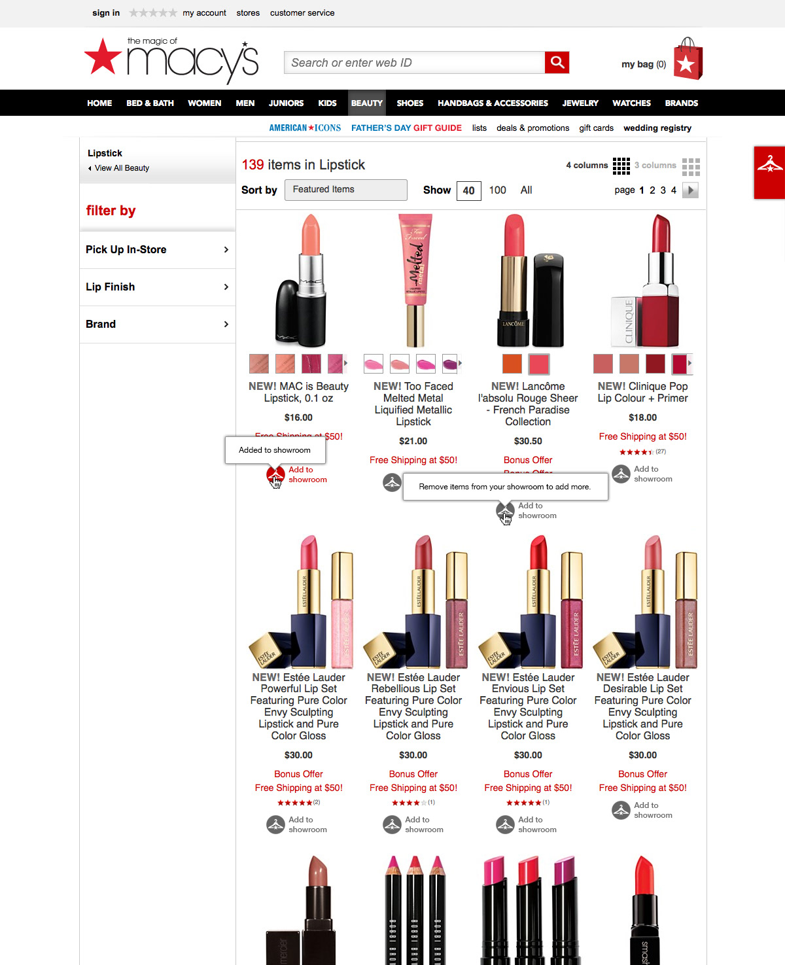This screenshot has height=965, width=785.
Task: Show 40 items per page
Action: click(468, 190)
